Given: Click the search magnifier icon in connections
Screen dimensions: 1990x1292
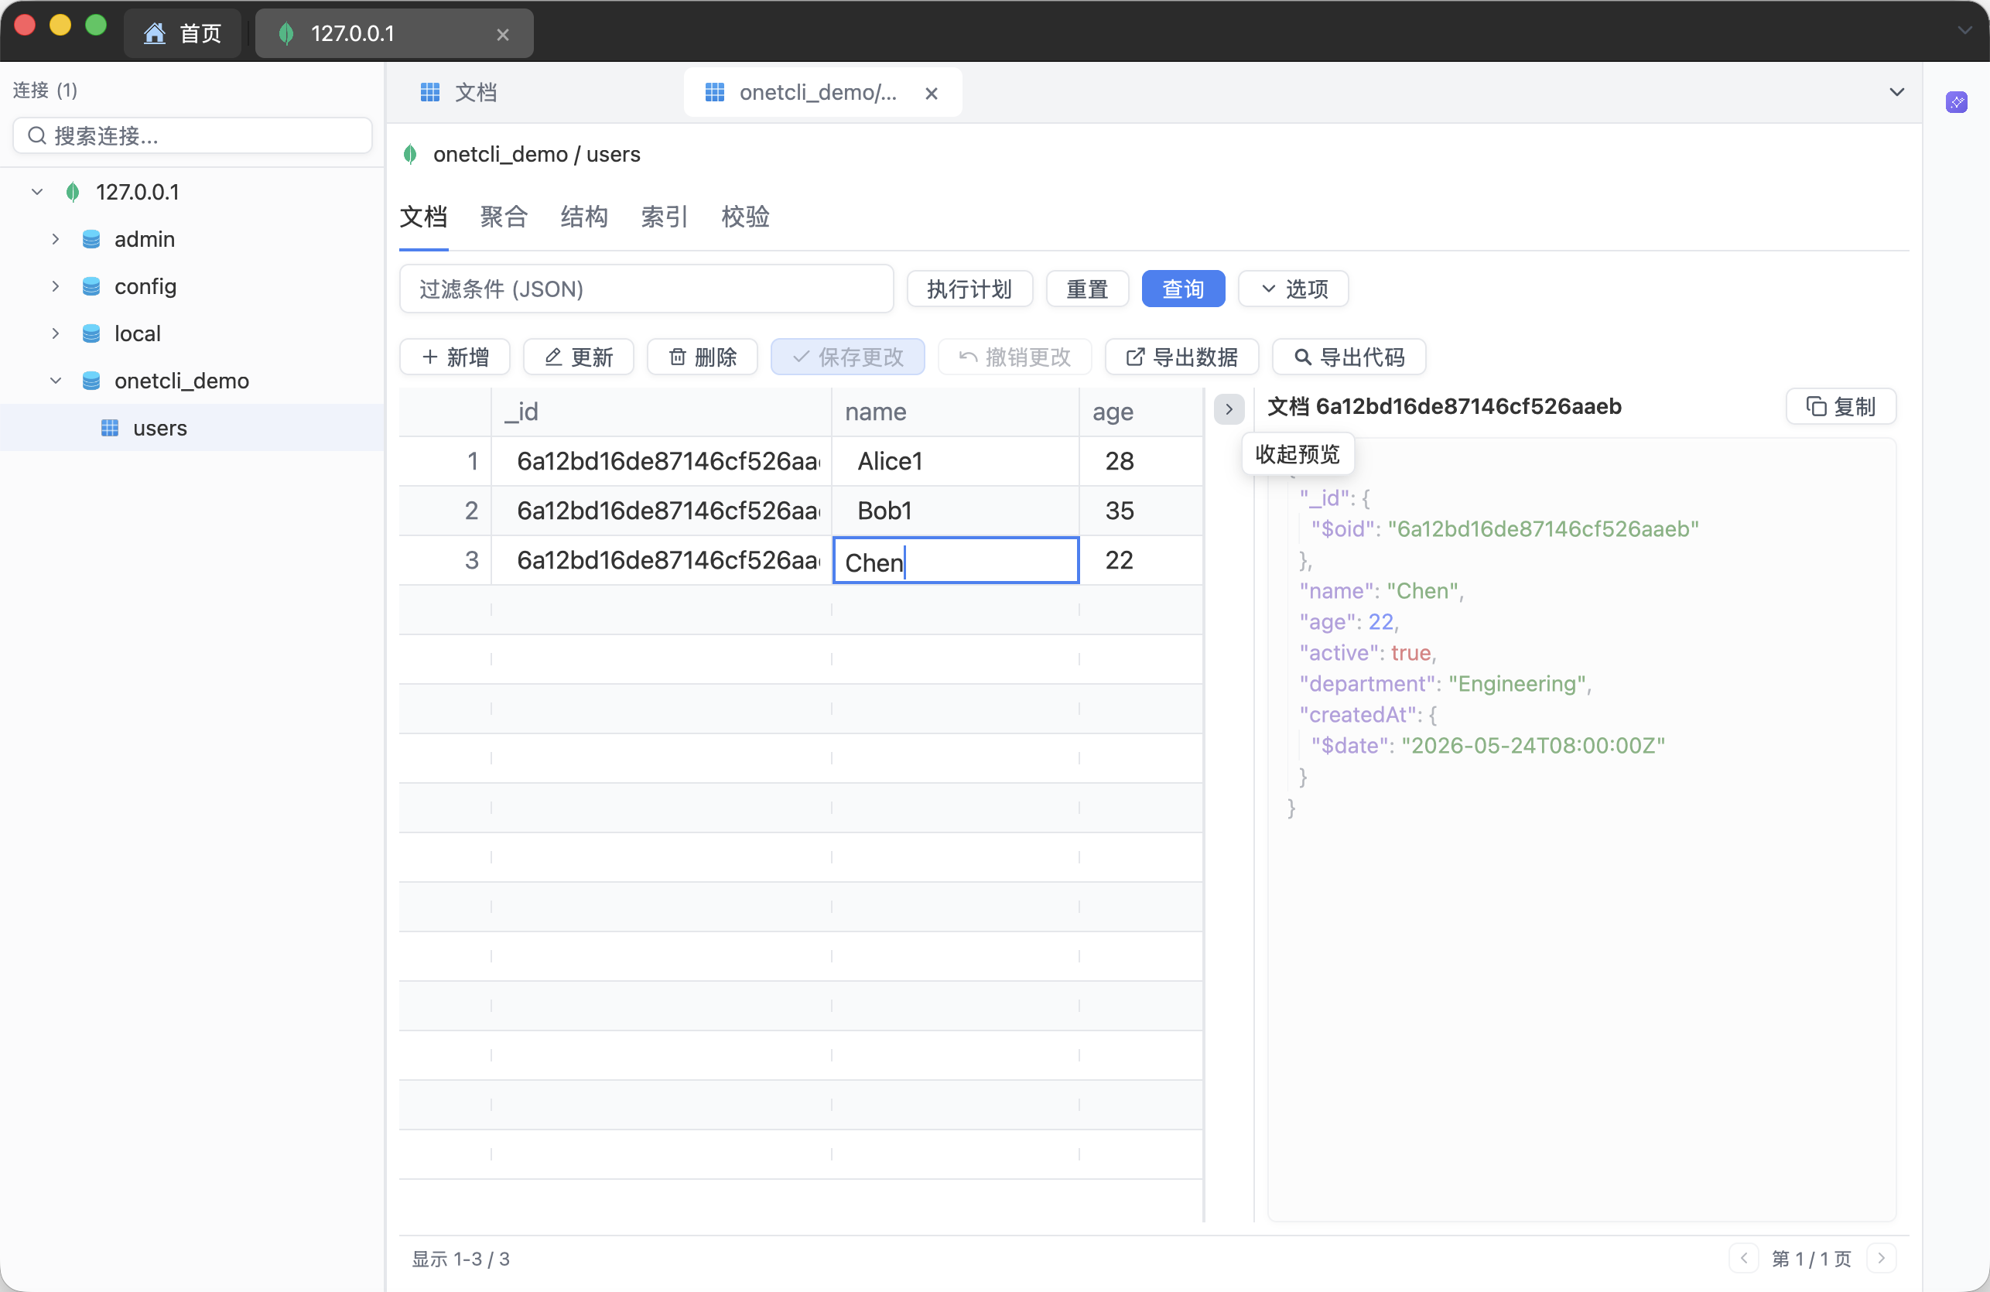Looking at the screenshot, I should click(x=37, y=135).
